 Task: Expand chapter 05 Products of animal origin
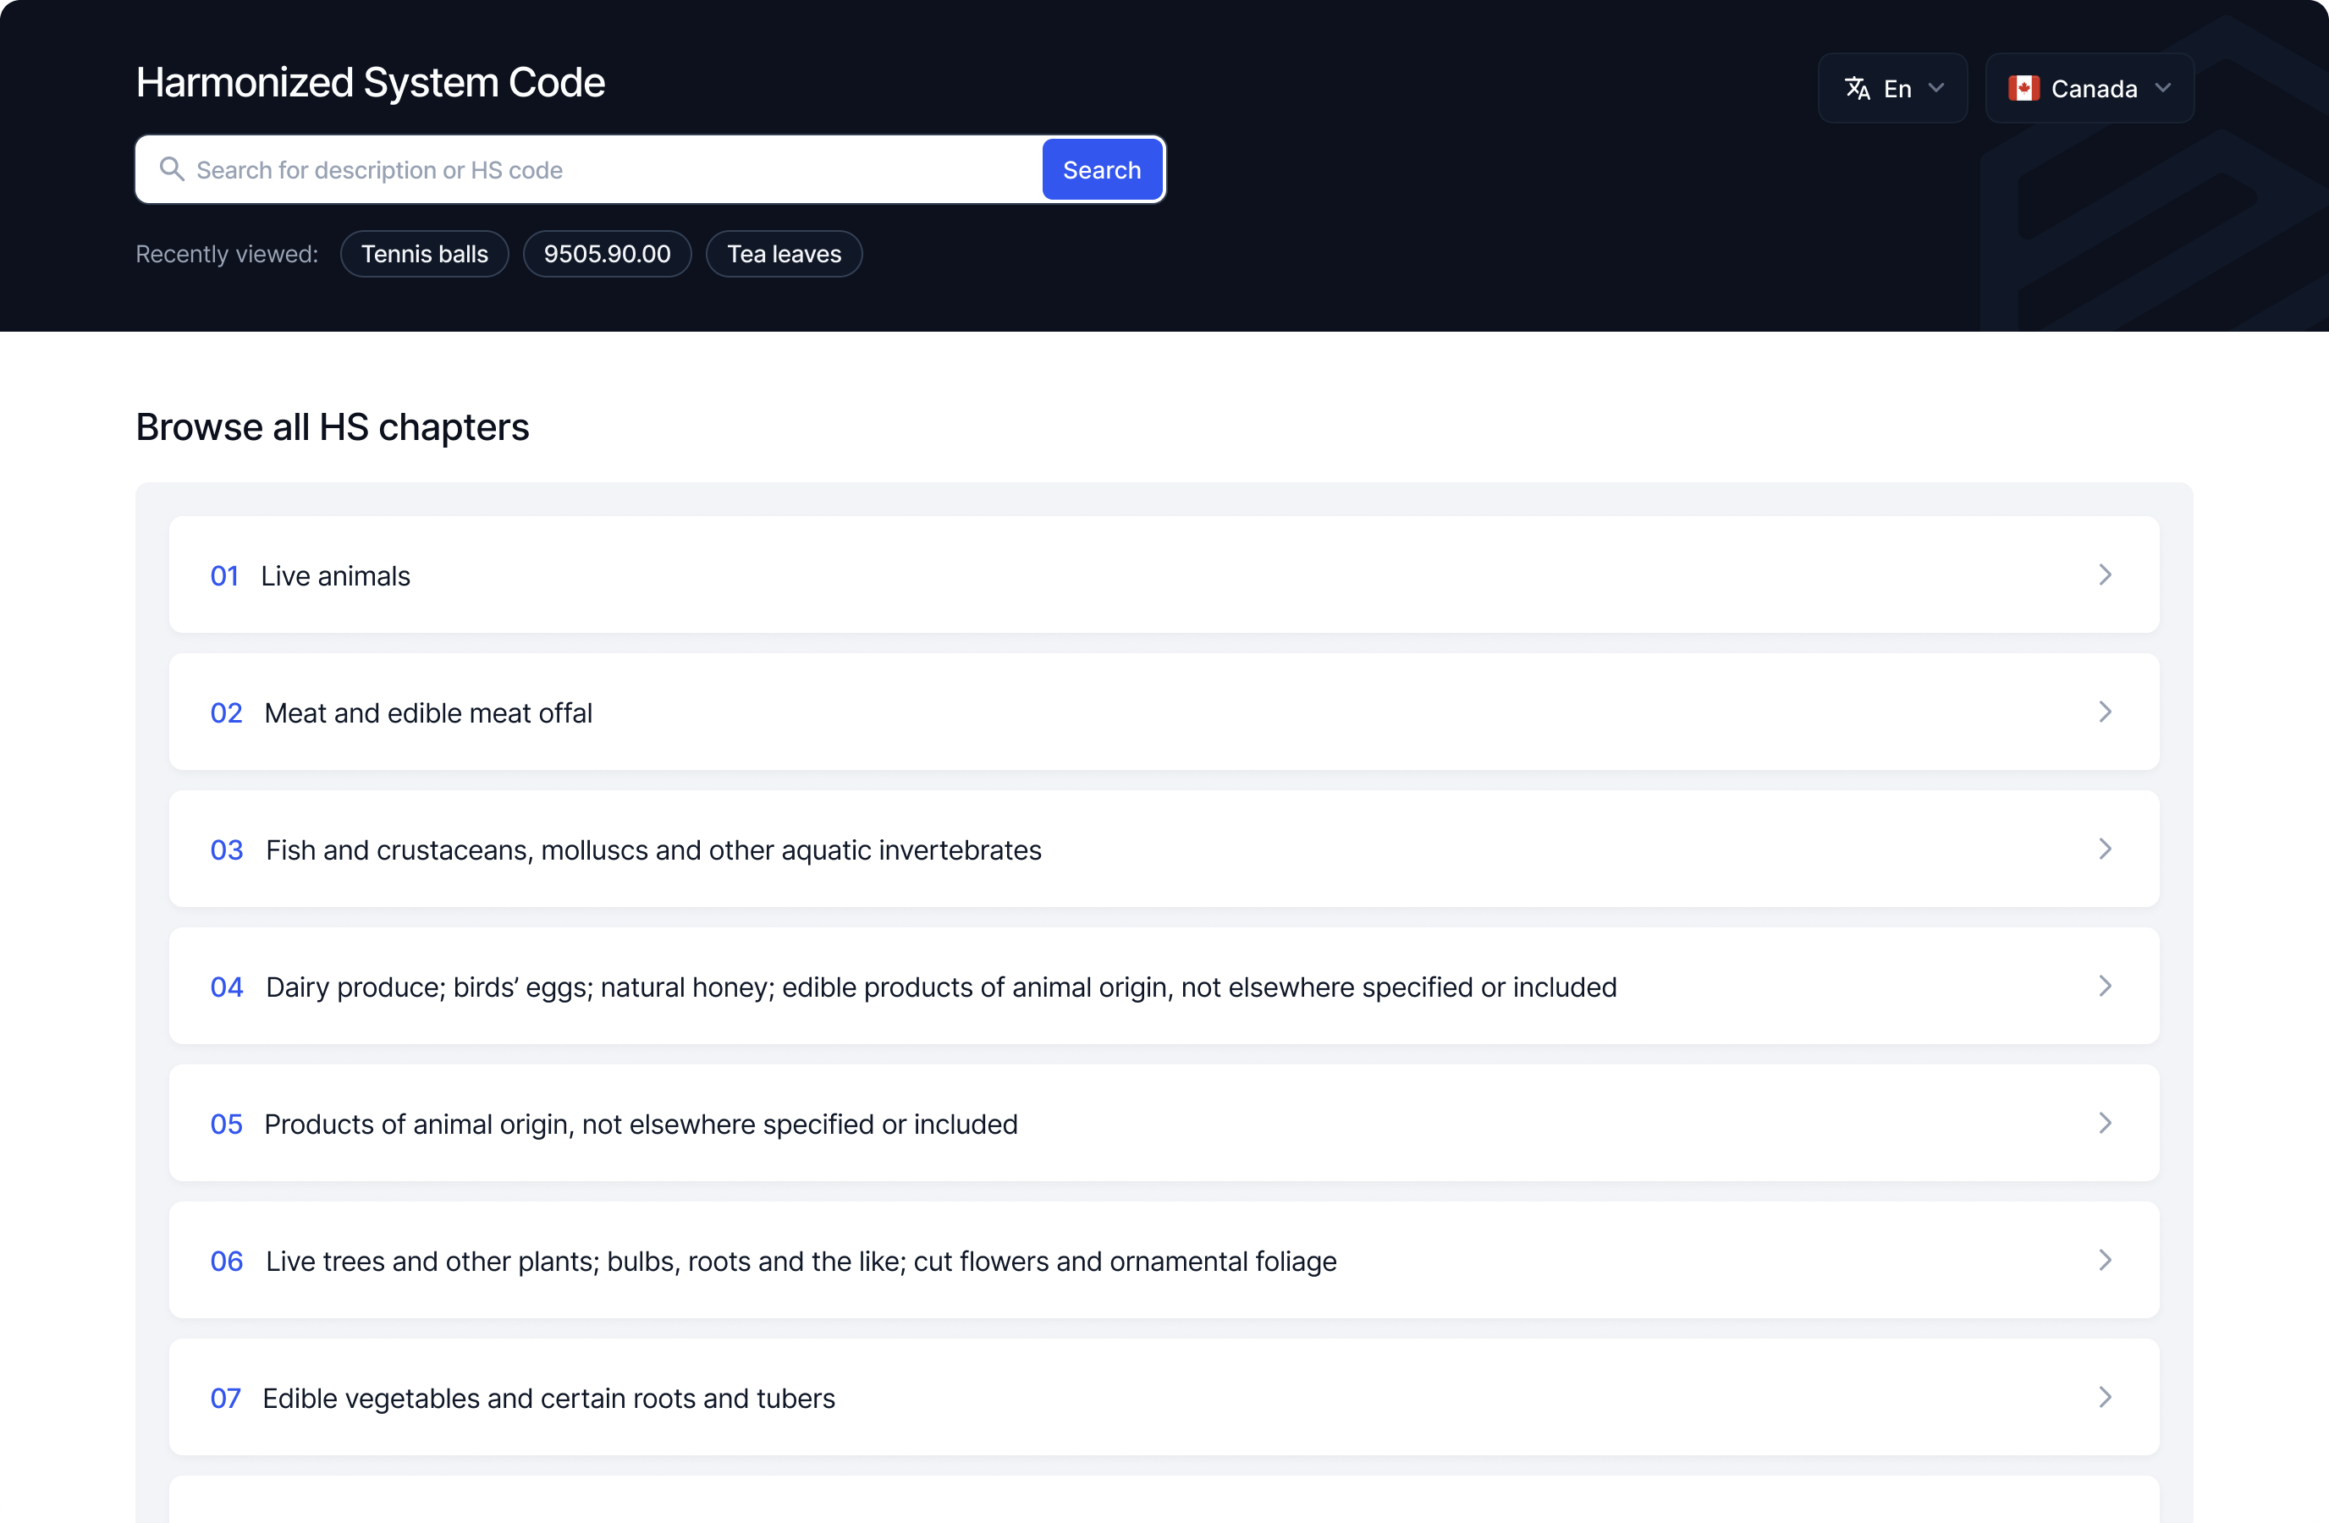(x=1163, y=1123)
